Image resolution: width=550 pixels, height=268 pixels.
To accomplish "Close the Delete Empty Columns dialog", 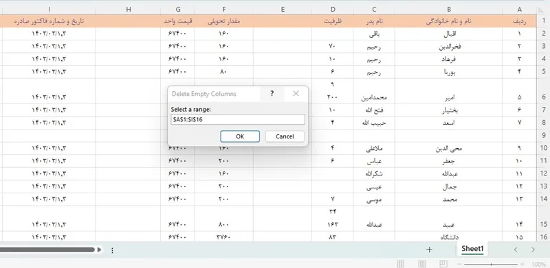I will pos(296,93).
